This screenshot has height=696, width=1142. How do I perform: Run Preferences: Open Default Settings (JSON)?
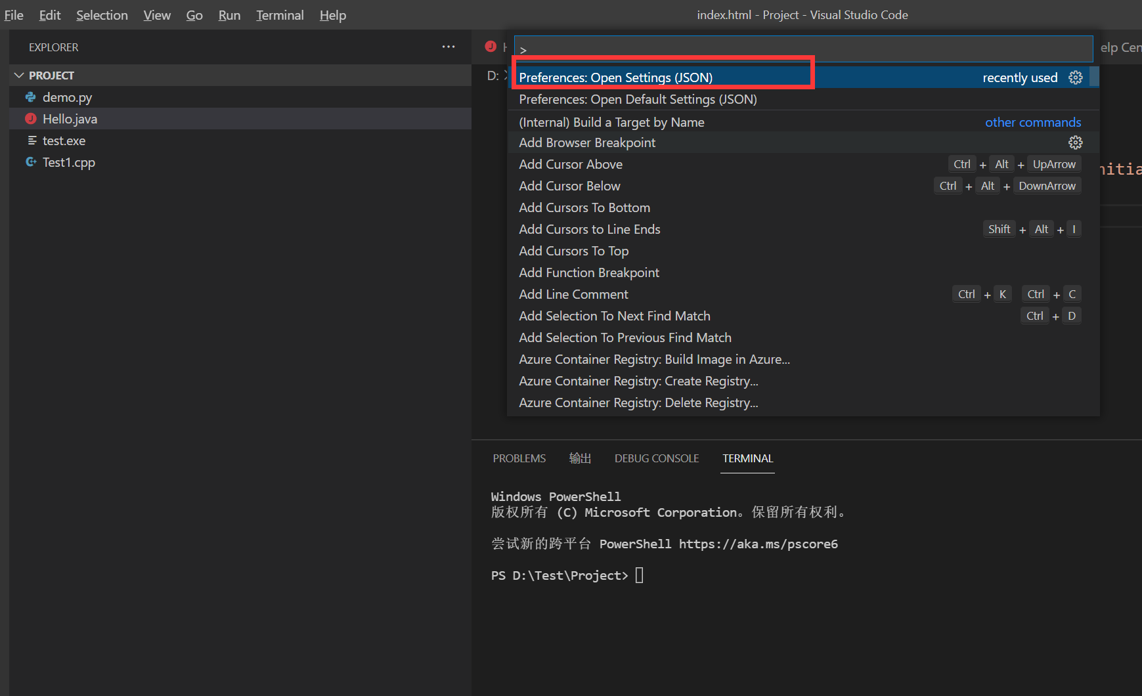804,99
